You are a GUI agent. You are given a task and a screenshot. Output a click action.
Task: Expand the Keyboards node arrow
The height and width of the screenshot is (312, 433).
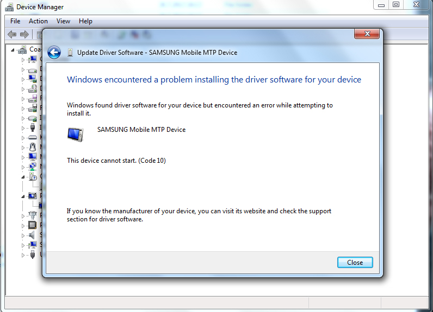click(23, 138)
